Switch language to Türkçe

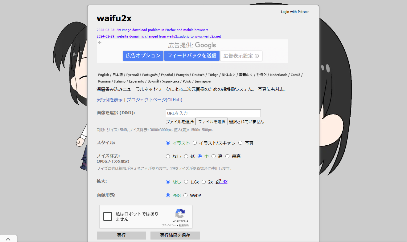pyautogui.click(x=213, y=75)
